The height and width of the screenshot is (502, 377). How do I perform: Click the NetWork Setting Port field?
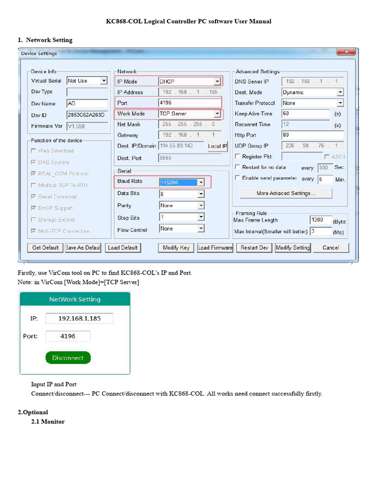68,336
